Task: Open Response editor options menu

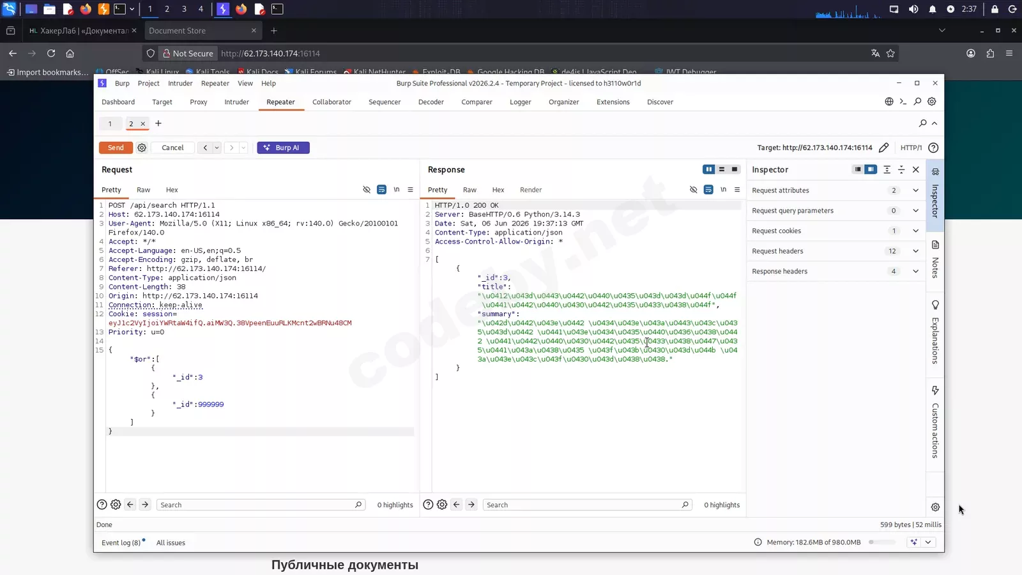Action: (737, 190)
